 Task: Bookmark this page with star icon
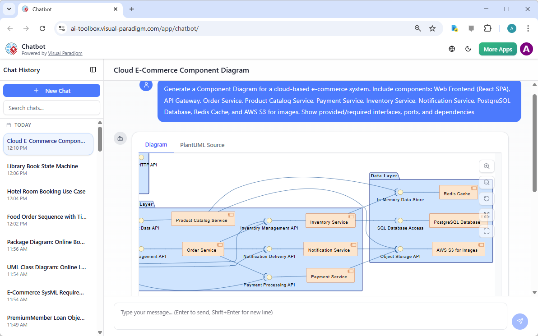[x=432, y=28]
